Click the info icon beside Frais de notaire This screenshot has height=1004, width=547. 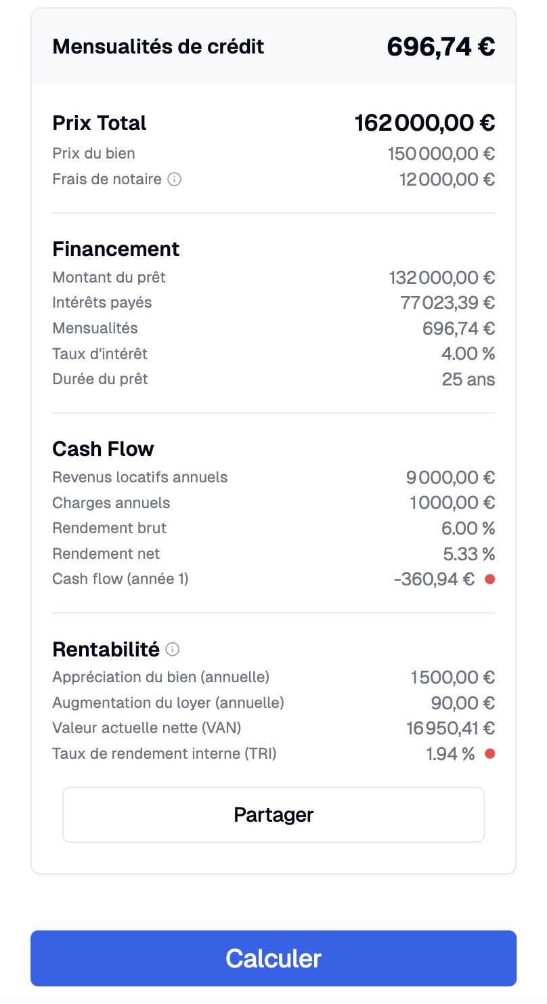click(174, 180)
